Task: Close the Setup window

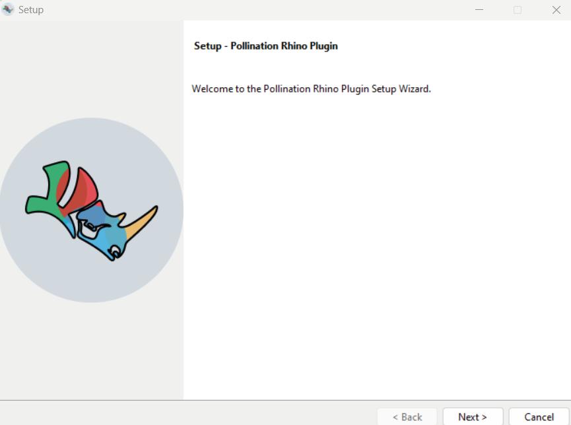Action: click(x=556, y=10)
